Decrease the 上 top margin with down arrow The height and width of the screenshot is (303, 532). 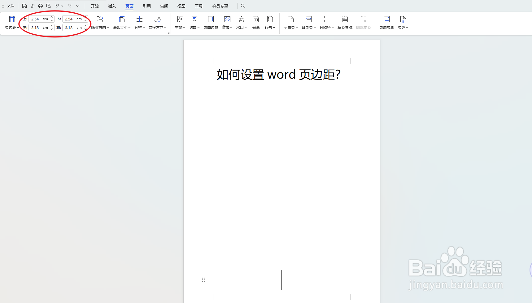52,21
